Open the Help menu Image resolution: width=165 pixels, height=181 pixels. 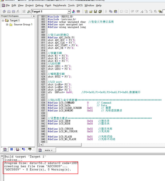pyautogui.click(x=99, y=5)
